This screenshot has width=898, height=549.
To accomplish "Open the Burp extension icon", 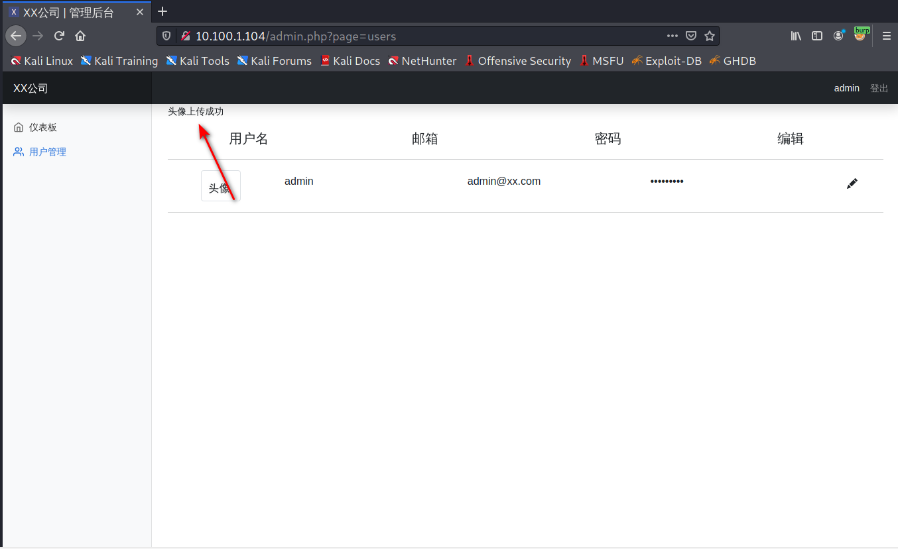I will pos(860,36).
